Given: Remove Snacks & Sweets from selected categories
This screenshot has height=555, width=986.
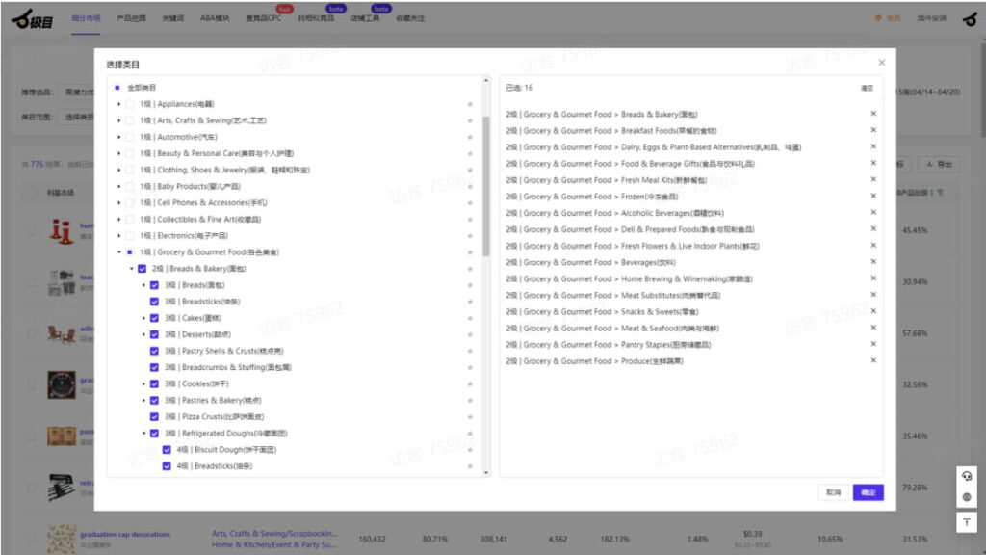Looking at the screenshot, I should 873,311.
